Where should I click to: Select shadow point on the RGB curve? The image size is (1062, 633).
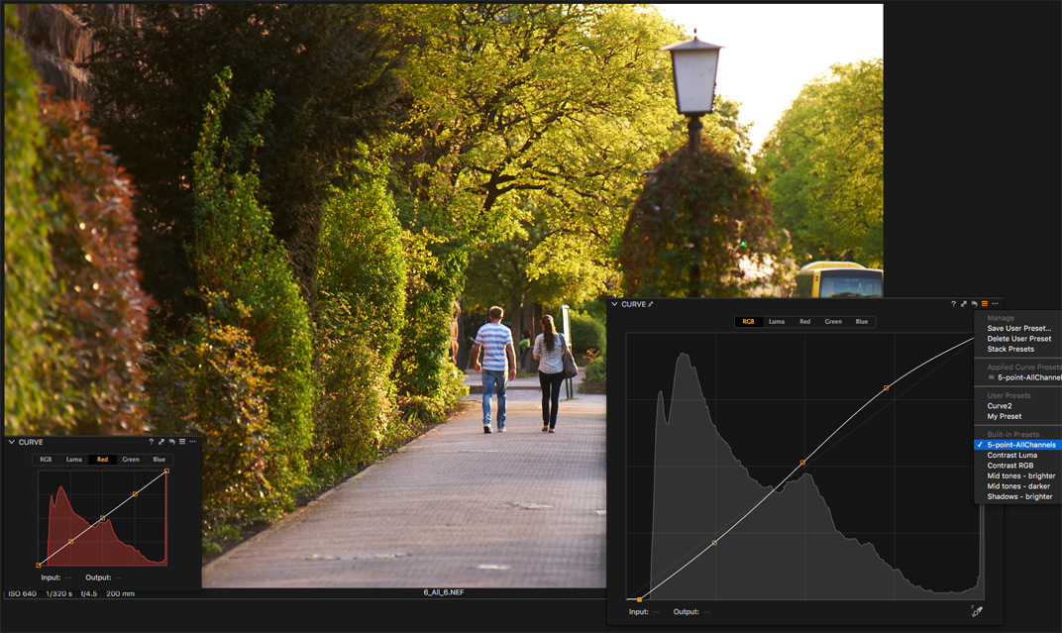tap(714, 543)
